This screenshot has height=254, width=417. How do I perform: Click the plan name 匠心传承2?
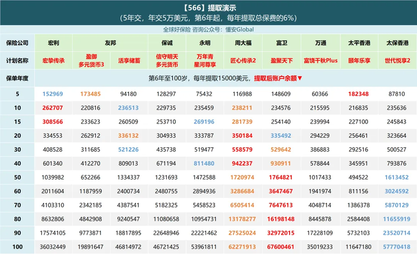(243, 61)
